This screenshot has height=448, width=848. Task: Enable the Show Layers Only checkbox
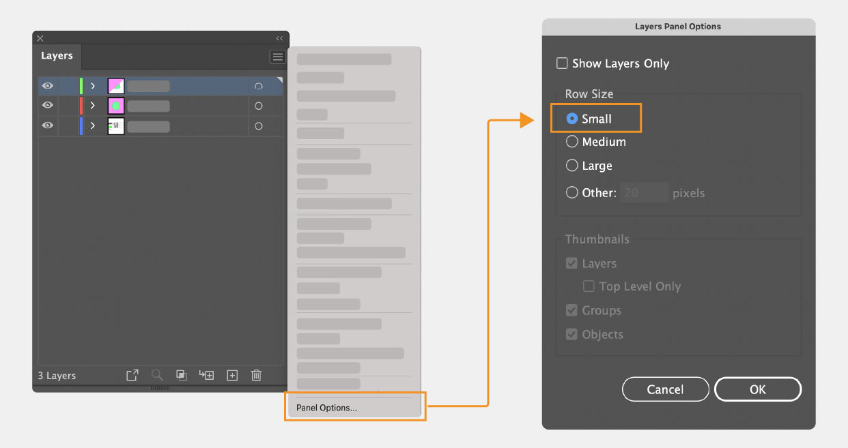(x=562, y=63)
